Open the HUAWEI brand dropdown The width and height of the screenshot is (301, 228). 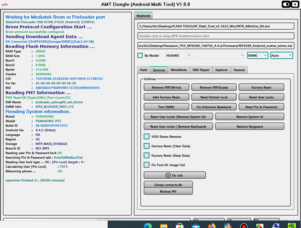tap(179, 55)
